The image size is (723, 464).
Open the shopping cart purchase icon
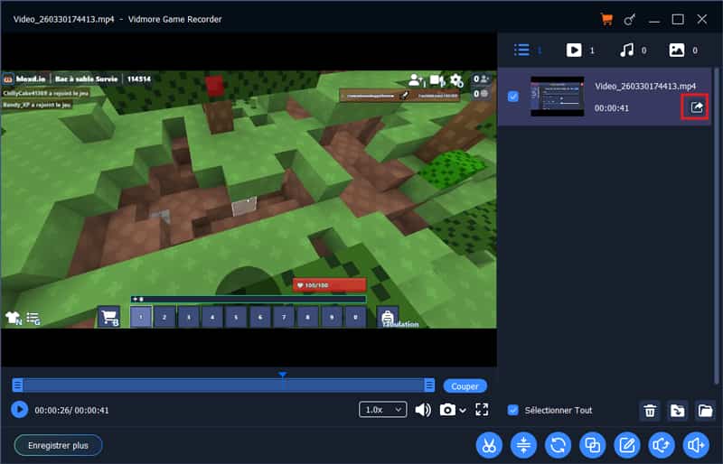click(606, 19)
